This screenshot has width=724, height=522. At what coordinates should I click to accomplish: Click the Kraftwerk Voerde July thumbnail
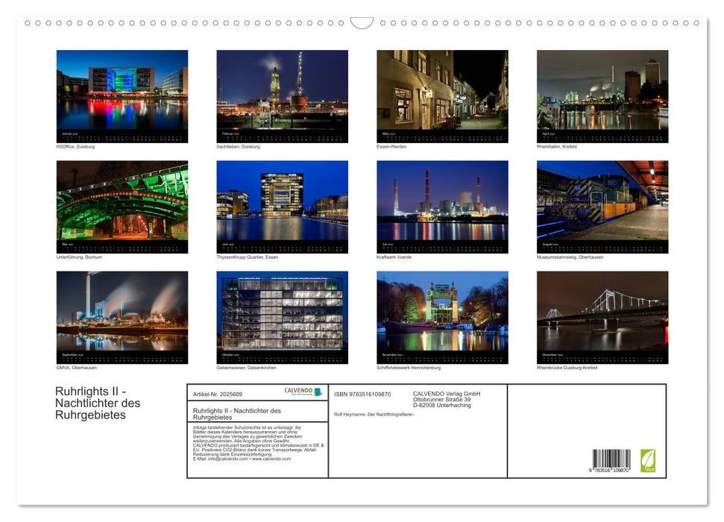coord(444,207)
